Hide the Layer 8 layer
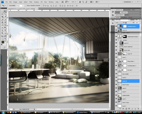The width and height of the screenshot is (142, 114). [116, 81]
